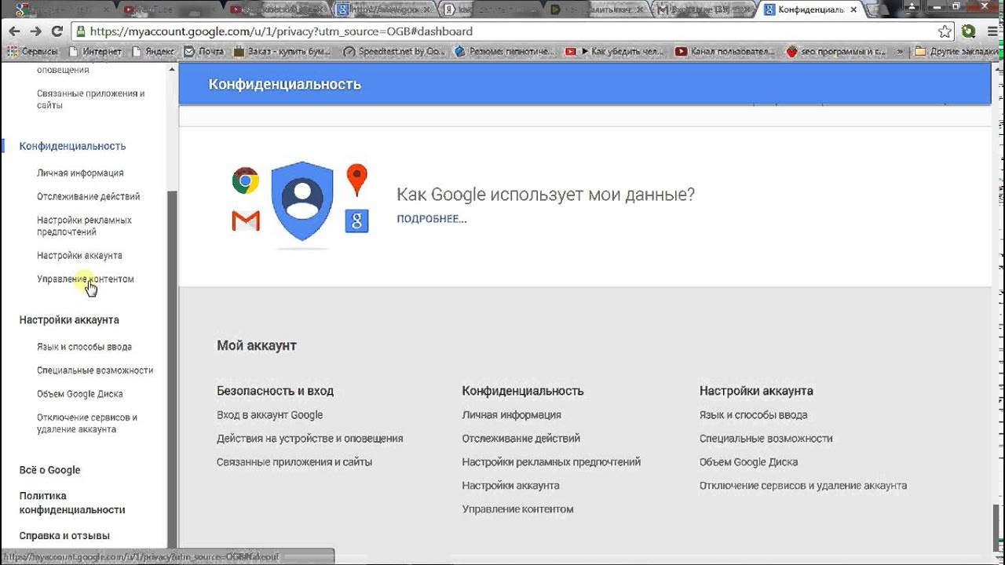Open Язык и способы ввода in sidebar
This screenshot has width=1005, height=565.
coord(84,346)
